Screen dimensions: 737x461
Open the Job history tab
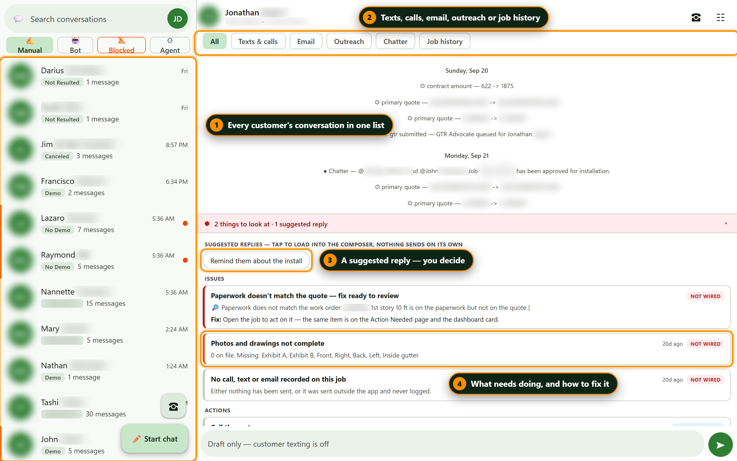tap(445, 41)
